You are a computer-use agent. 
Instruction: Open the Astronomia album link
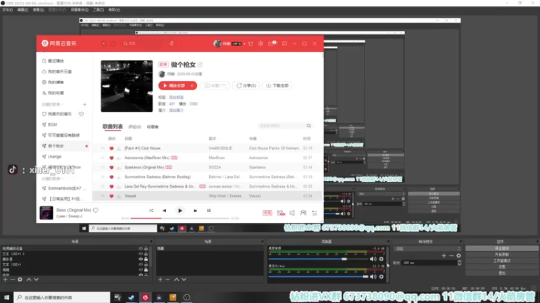(x=259, y=158)
